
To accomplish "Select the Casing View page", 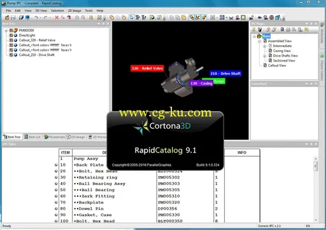I will coord(281,51).
